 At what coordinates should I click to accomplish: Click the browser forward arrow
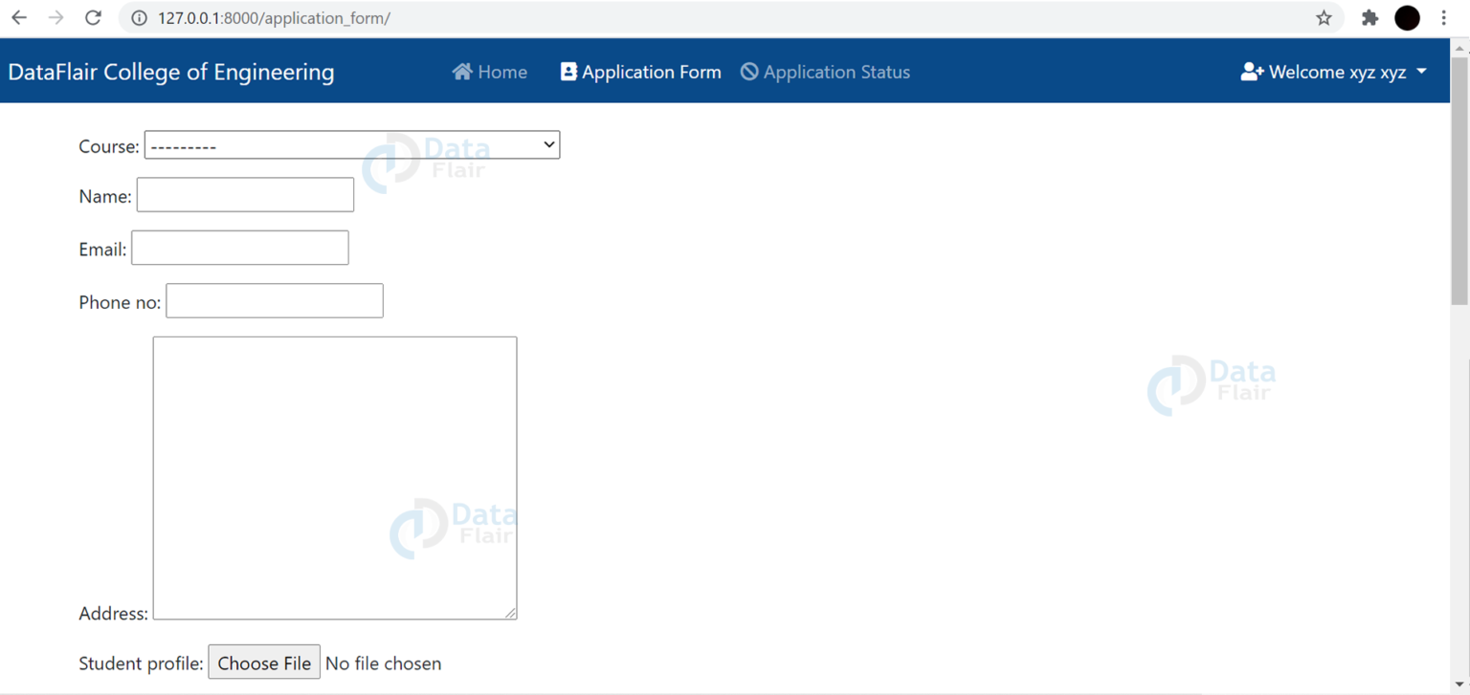56,17
